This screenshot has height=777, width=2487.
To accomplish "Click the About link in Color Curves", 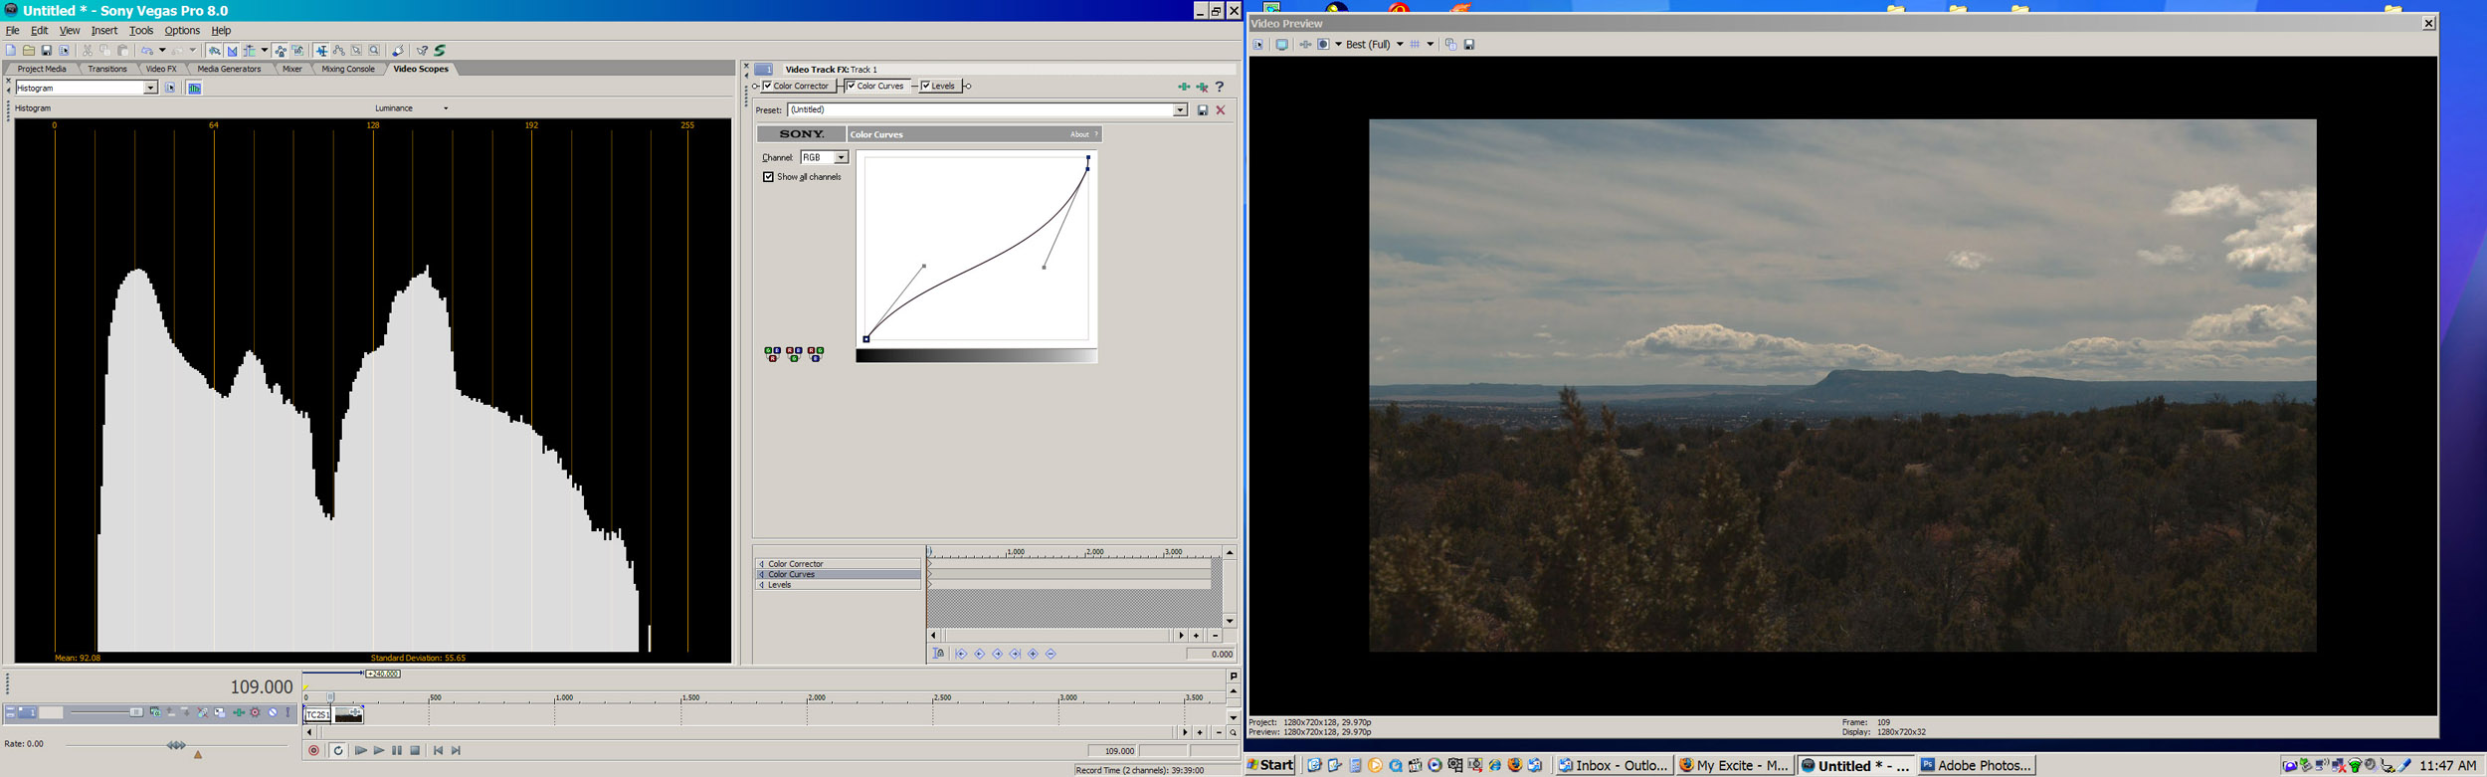I will tap(1079, 134).
